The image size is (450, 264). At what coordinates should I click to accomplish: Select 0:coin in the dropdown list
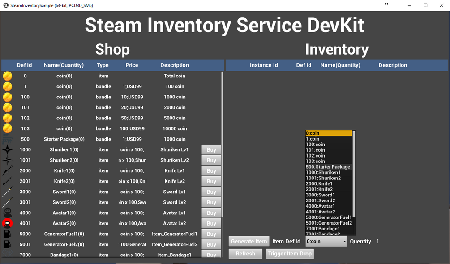coord(329,133)
